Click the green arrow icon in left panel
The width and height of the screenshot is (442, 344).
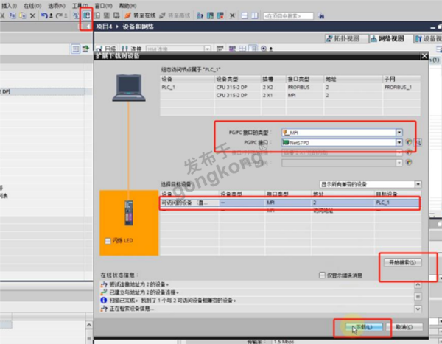(85, 49)
